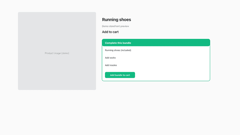Click the Add to cart heading

click(x=110, y=32)
